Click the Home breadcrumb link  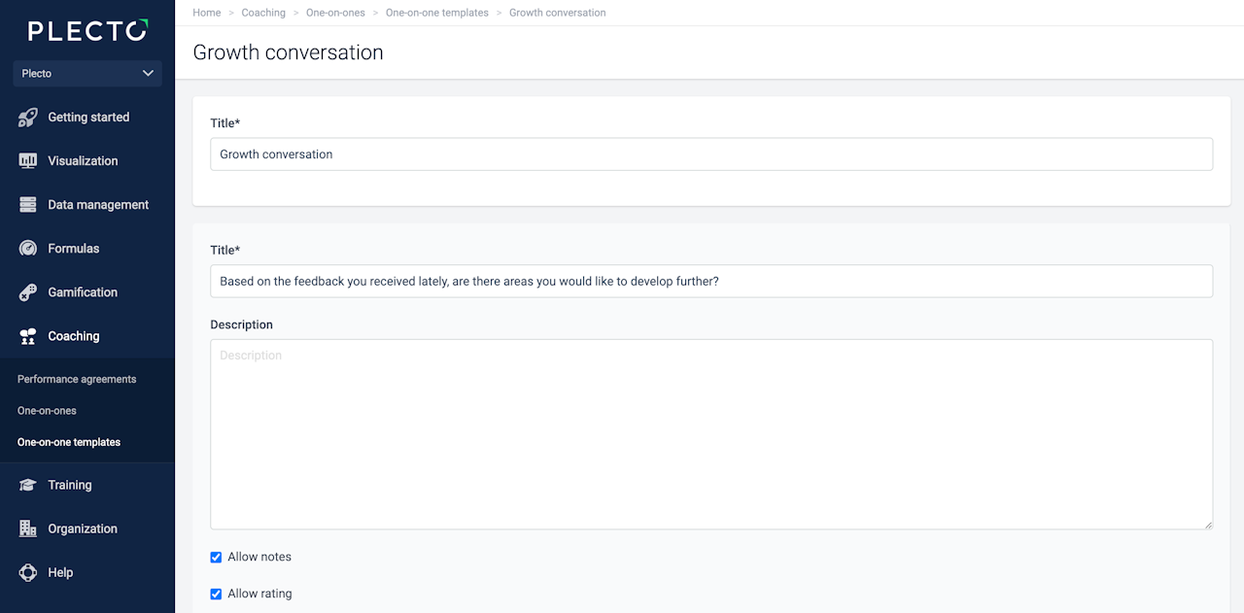[207, 13]
